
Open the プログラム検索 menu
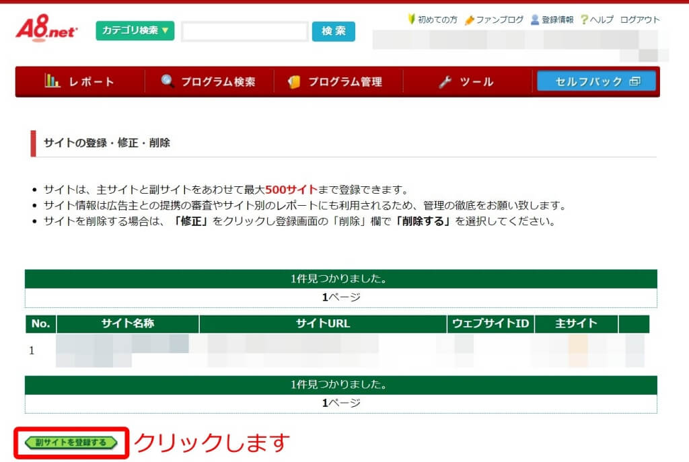click(209, 81)
